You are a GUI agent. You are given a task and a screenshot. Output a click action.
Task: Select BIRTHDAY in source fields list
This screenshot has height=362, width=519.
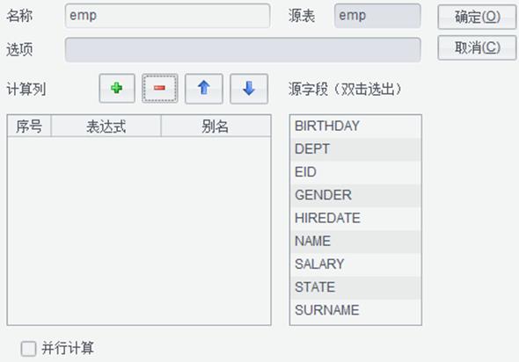tap(355, 127)
